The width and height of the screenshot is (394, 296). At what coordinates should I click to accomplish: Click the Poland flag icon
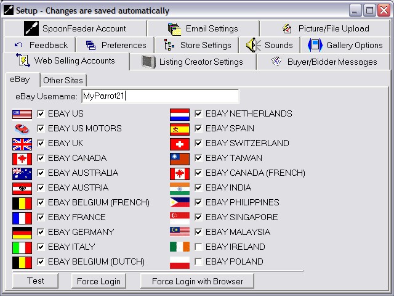click(x=180, y=263)
